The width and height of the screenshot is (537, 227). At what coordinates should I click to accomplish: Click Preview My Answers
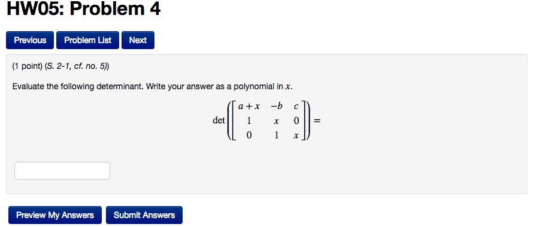point(55,215)
